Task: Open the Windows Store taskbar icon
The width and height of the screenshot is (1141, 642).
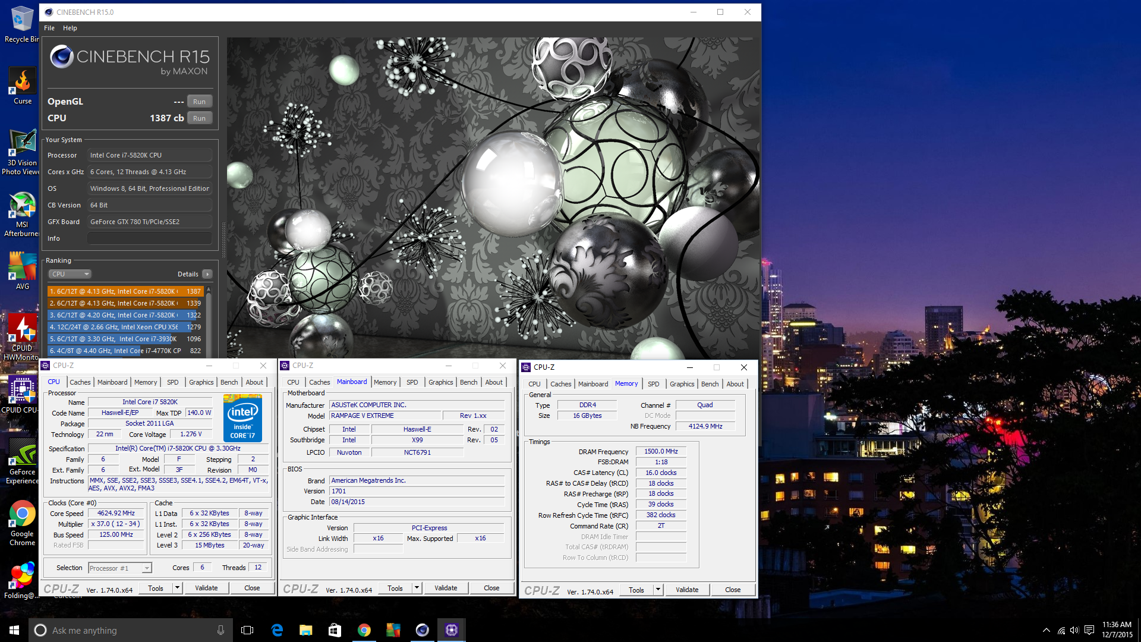Action: 335,630
